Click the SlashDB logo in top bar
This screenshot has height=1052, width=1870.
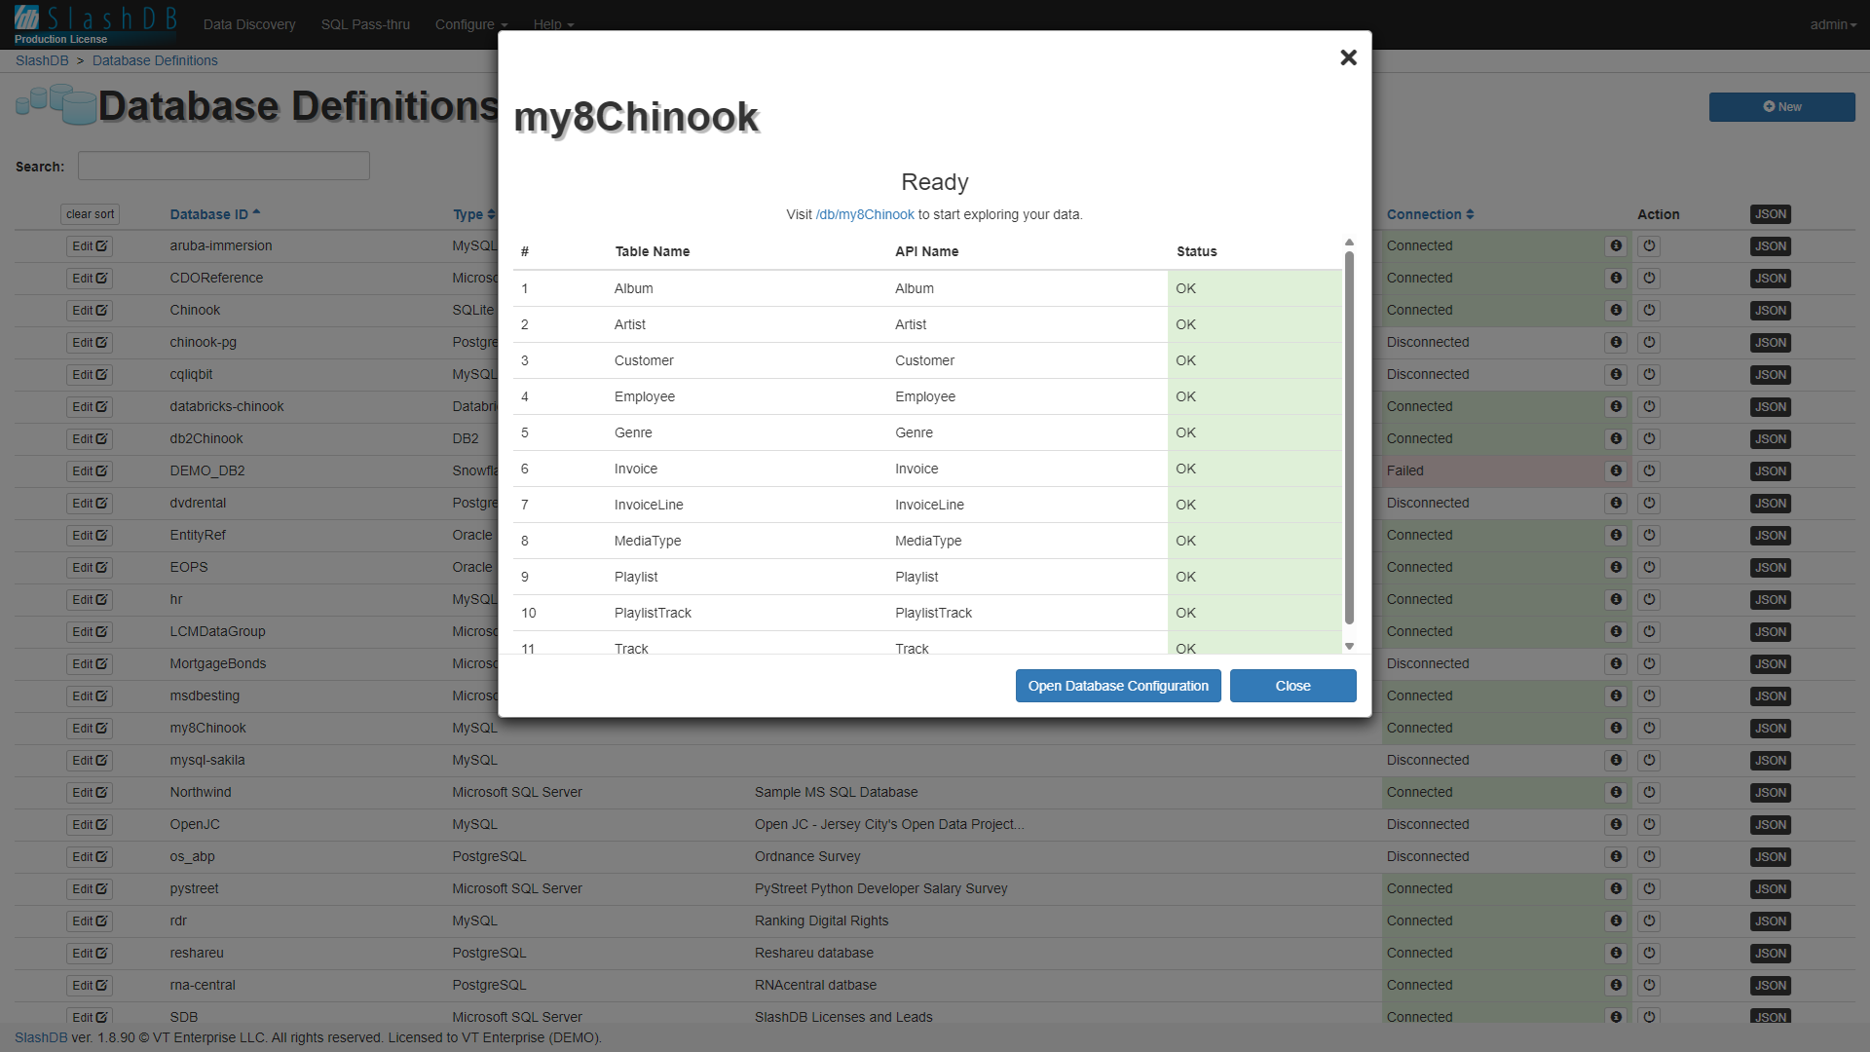click(x=95, y=23)
